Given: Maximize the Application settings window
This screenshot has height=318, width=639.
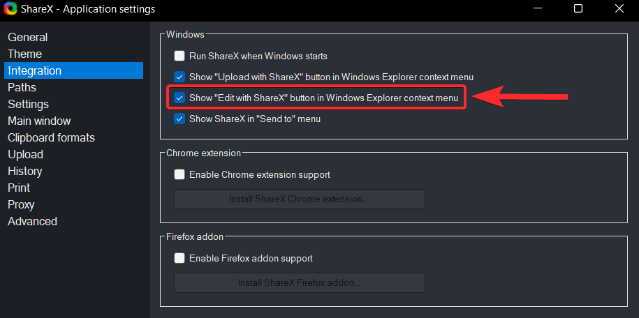Looking at the screenshot, I should [578, 10].
